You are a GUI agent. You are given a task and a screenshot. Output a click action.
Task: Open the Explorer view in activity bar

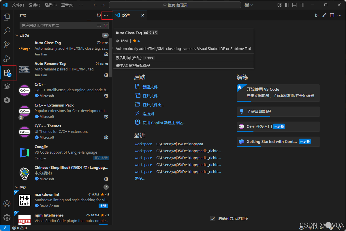coord(7,17)
